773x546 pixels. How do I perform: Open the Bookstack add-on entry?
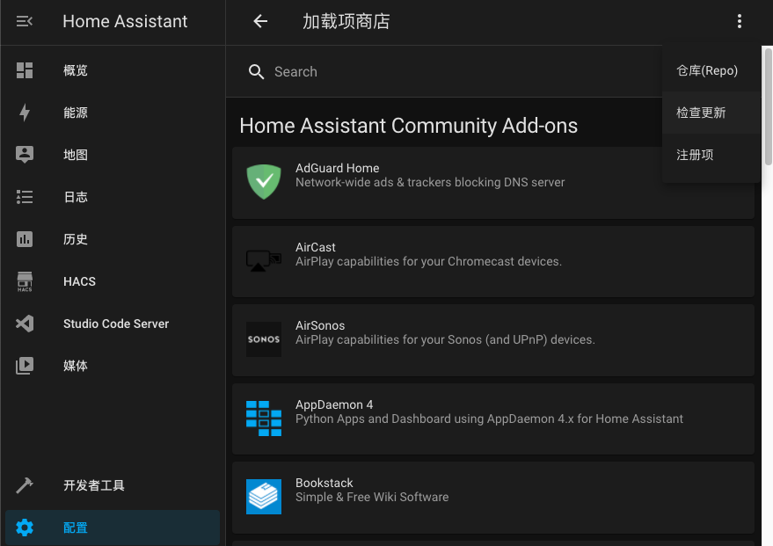[x=492, y=496]
